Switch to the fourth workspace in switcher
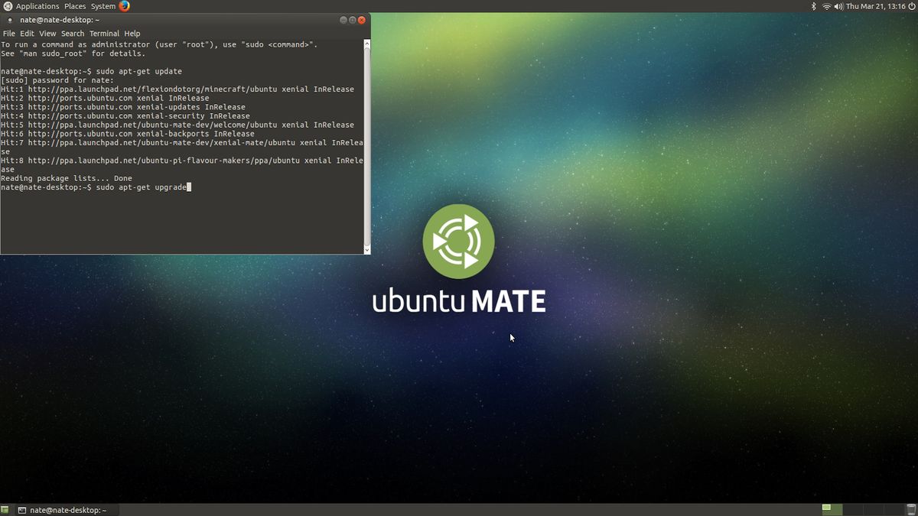 [893, 509]
